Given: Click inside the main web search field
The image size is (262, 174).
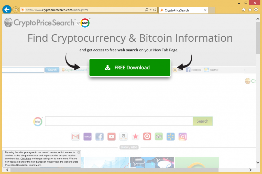Looking at the screenshot, I should [119, 121].
